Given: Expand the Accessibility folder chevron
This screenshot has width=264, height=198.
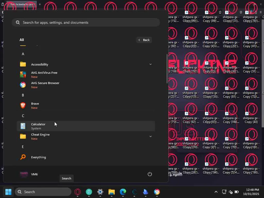Looking at the screenshot, I should 151,64.
